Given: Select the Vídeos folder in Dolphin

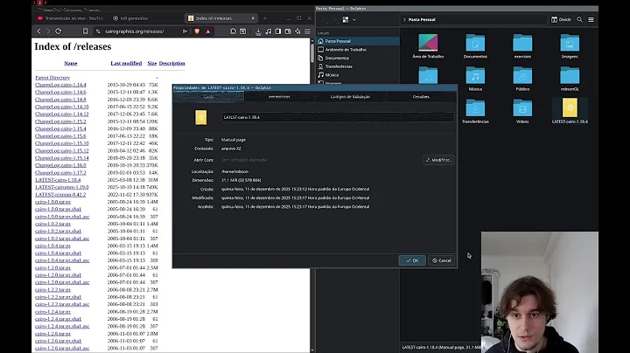Looking at the screenshot, I should [x=522, y=111].
